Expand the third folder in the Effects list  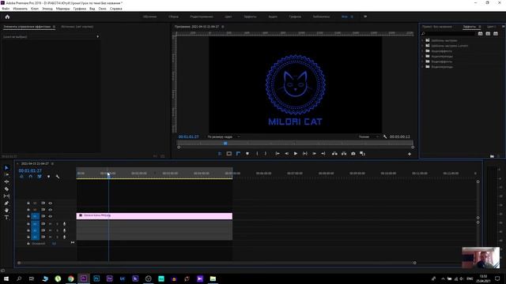pyautogui.click(x=422, y=50)
